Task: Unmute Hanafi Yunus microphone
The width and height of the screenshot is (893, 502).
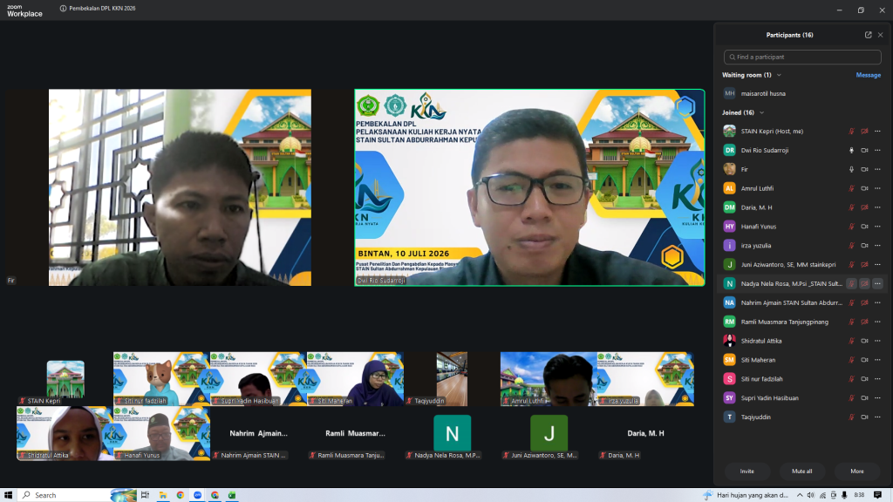Action: [851, 227]
